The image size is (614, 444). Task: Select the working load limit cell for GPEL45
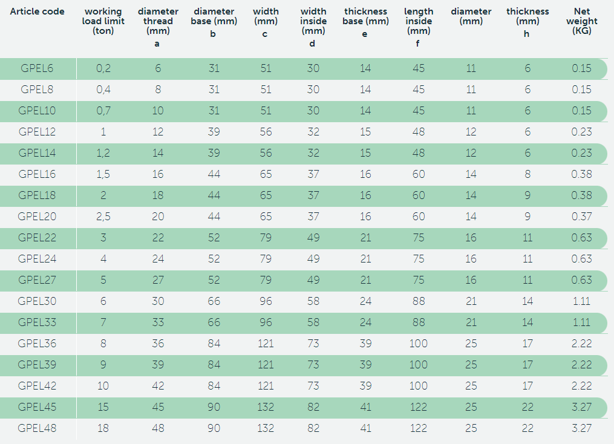[x=103, y=407]
